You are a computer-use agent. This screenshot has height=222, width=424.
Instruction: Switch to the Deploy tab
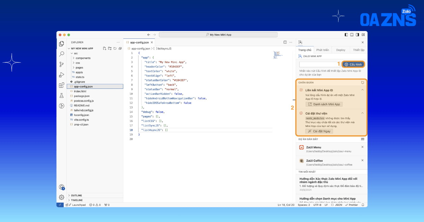[341, 50]
